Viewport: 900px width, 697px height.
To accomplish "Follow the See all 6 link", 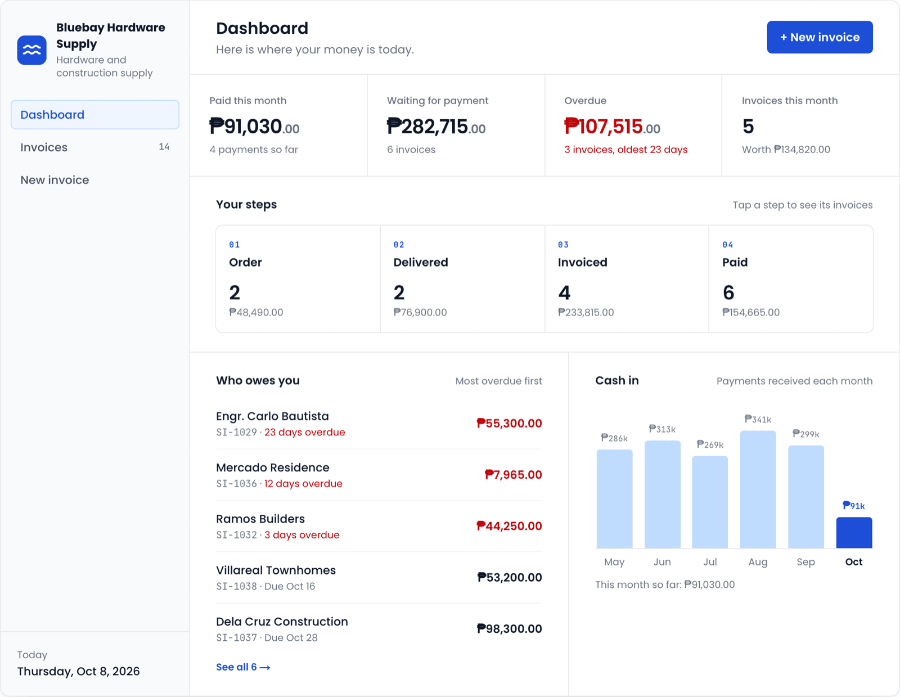I will tap(243, 667).
